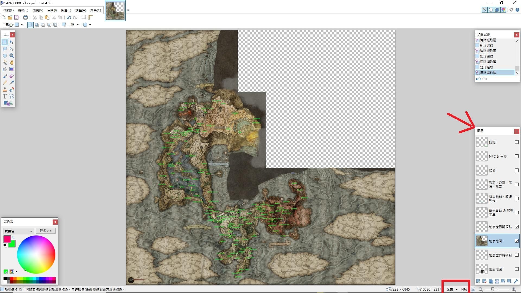Open the 次要色 color dropdown
This screenshot has height=293, width=521.
(18, 231)
